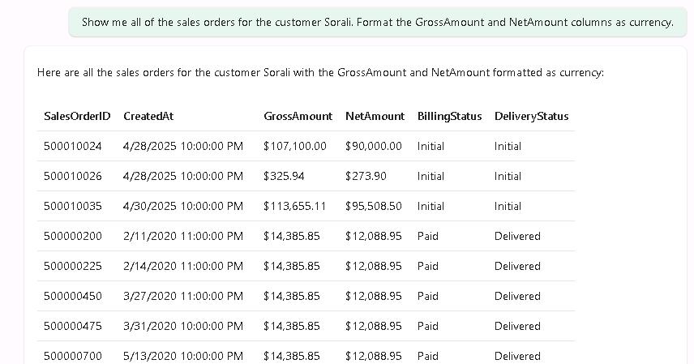Click the BillingStatus column header
Viewport: 694px width, 364px height.
coord(449,116)
